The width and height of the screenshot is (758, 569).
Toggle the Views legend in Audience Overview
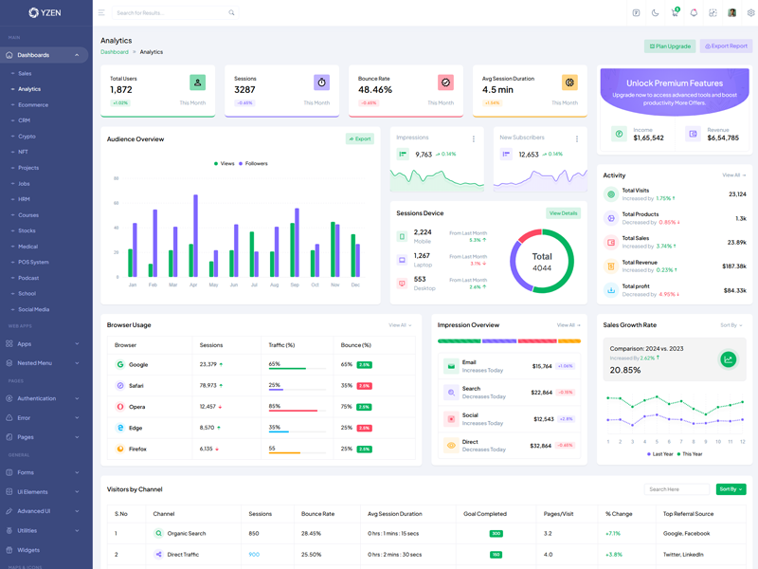224,163
